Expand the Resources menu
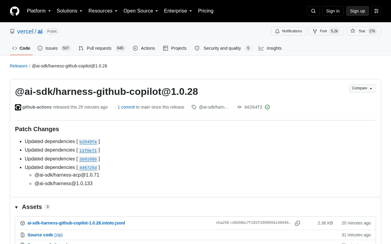 point(103,11)
